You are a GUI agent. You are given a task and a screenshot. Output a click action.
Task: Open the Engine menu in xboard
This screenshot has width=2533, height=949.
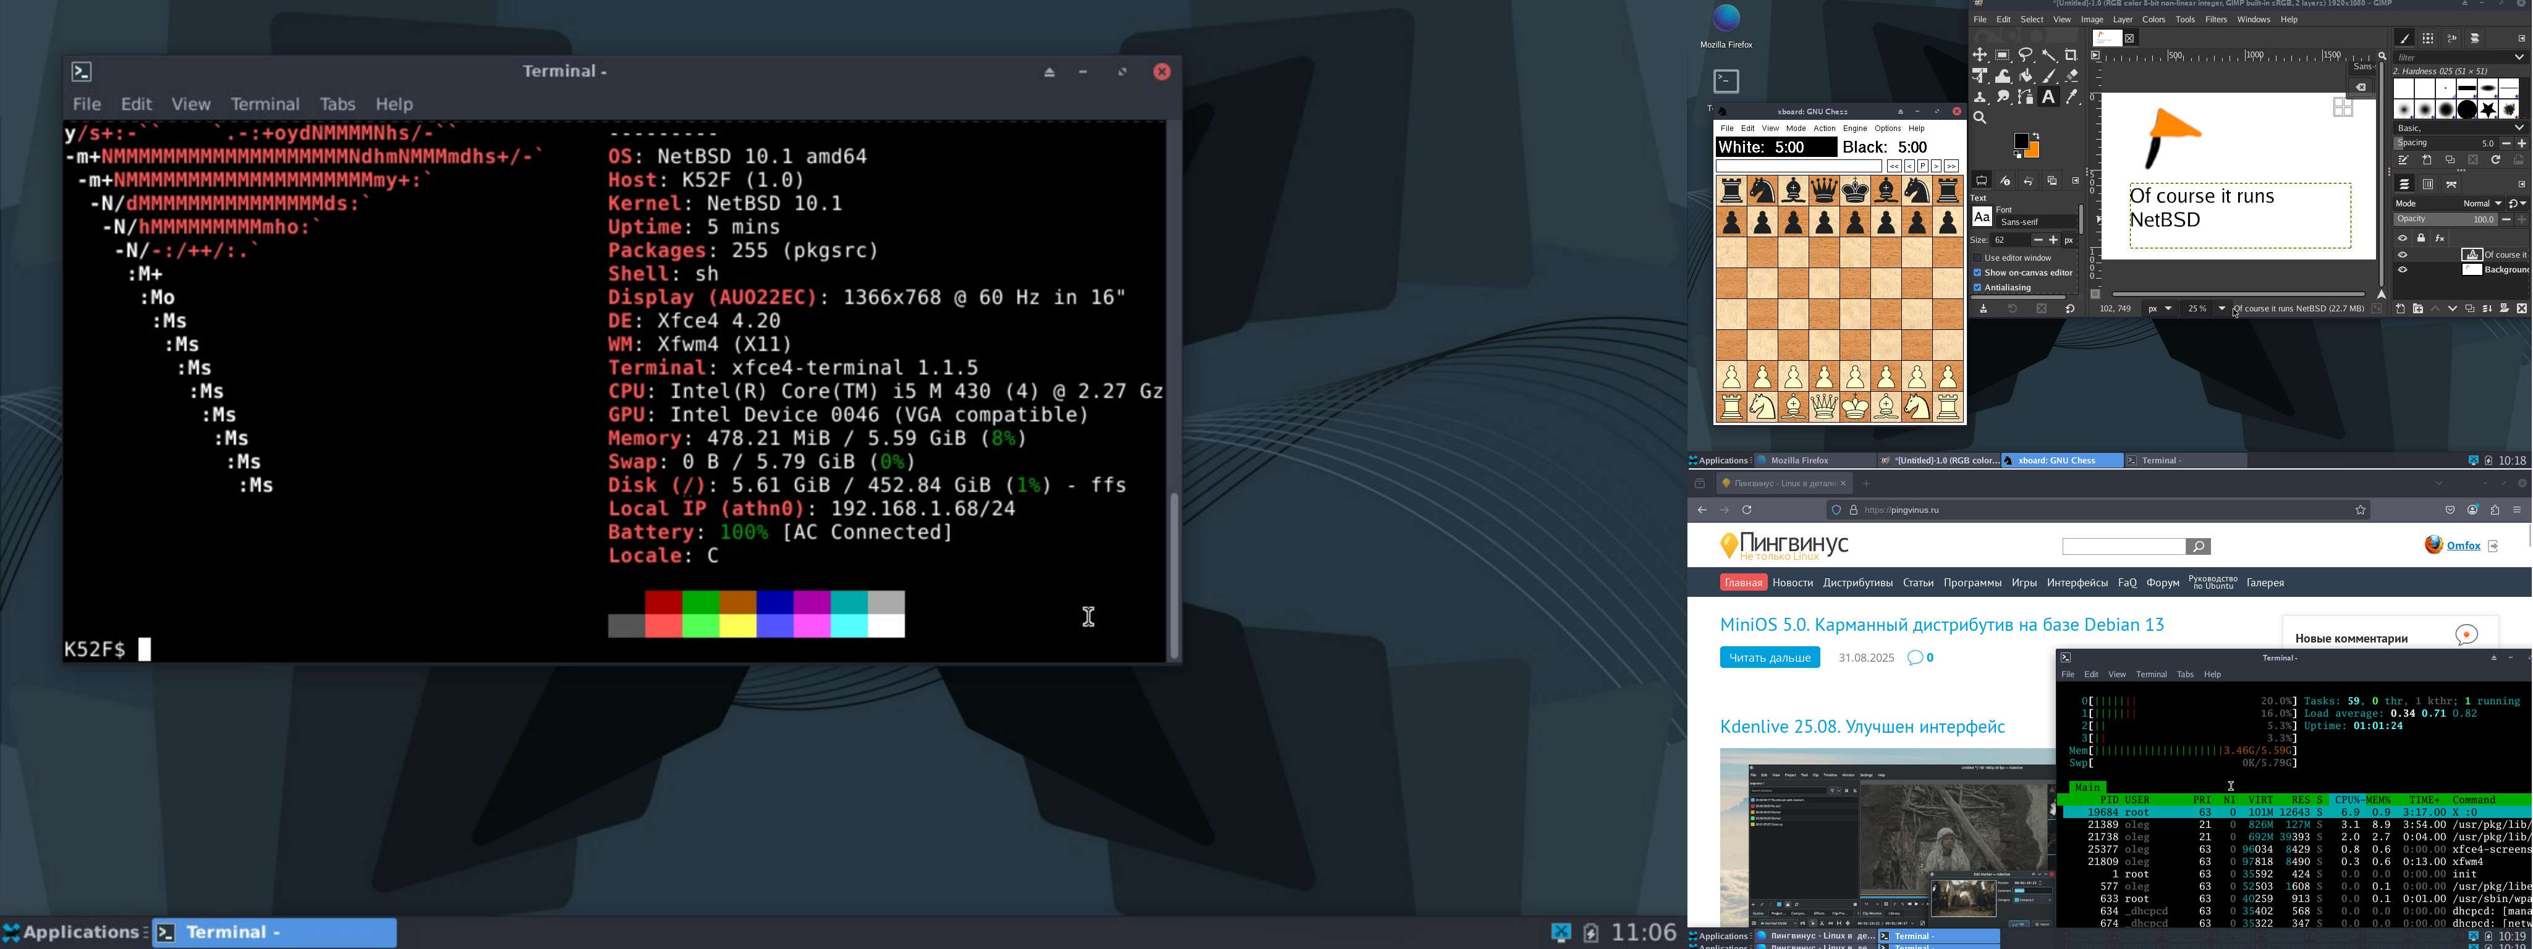pos(1854,129)
